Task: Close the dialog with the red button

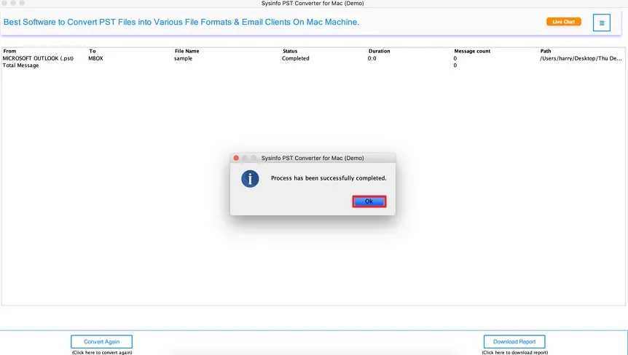Action: point(235,158)
